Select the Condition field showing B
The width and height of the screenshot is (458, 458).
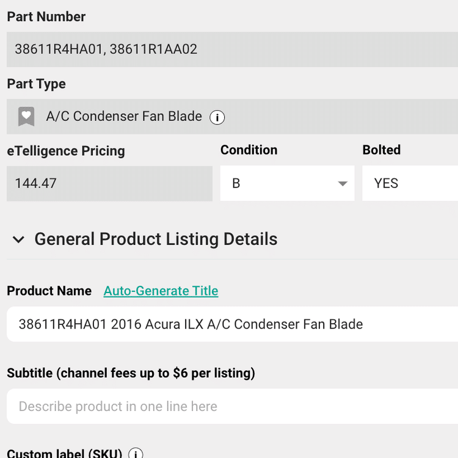288,183
